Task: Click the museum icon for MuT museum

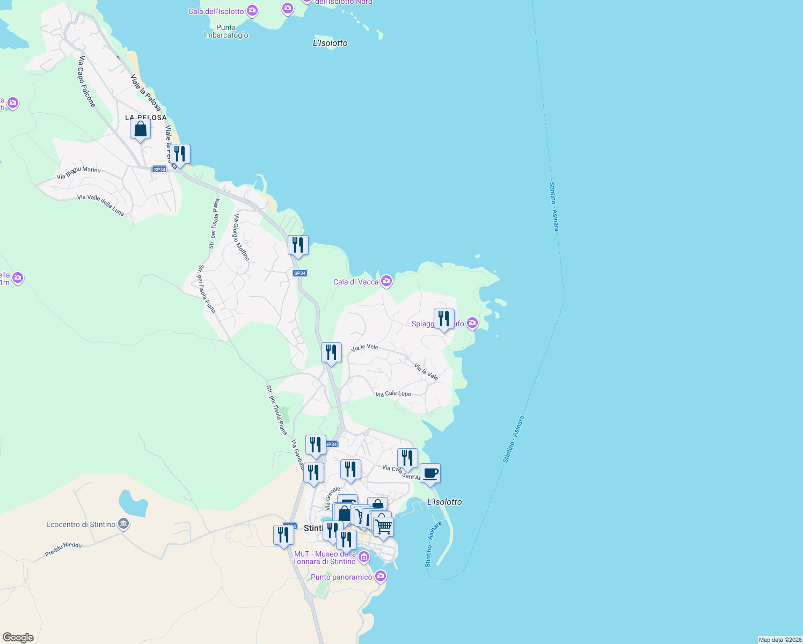Action: click(x=363, y=557)
